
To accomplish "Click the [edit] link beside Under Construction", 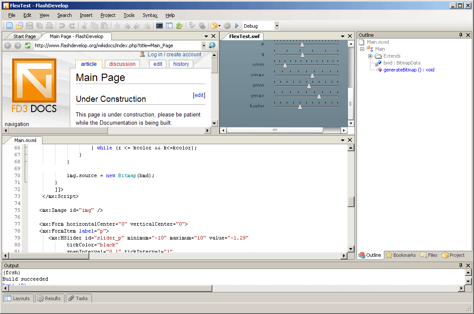I will point(199,95).
